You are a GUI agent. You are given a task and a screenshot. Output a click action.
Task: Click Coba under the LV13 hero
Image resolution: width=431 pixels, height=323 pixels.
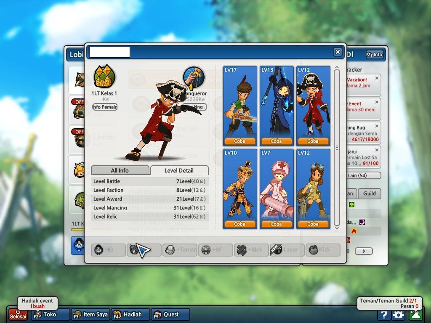(276, 141)
